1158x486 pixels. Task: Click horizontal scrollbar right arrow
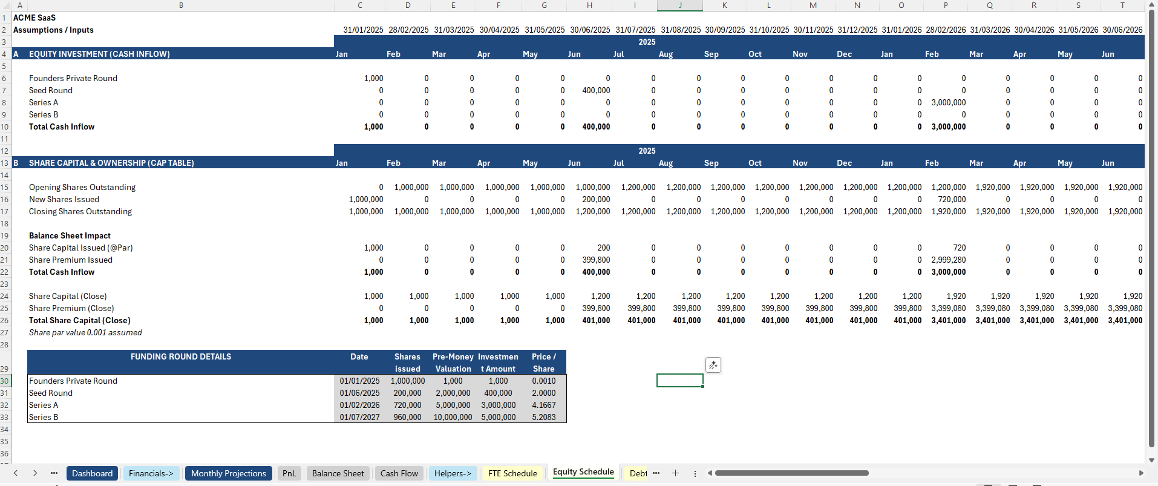[x=1141, y=473]
